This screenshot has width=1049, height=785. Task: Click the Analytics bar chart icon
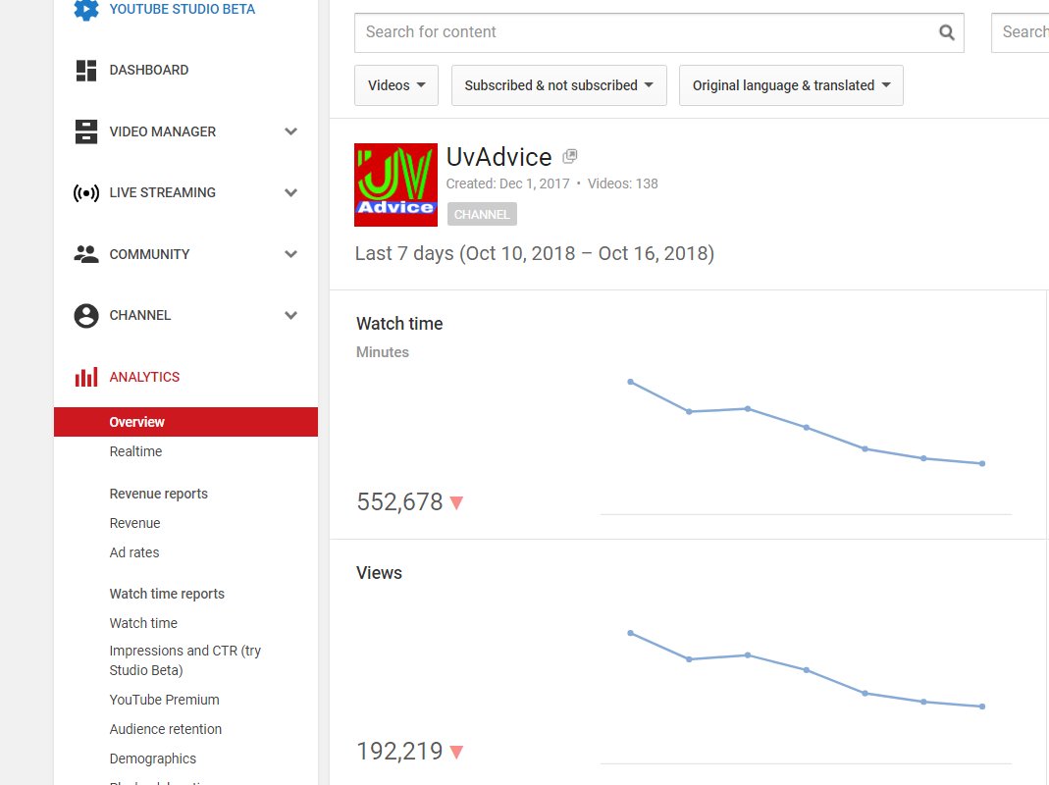pyautogui.click(x=86, y=377)
